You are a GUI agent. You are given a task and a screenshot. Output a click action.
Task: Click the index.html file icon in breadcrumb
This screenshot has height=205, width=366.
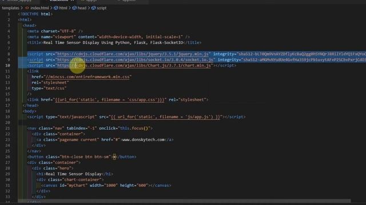click(27, 8)
